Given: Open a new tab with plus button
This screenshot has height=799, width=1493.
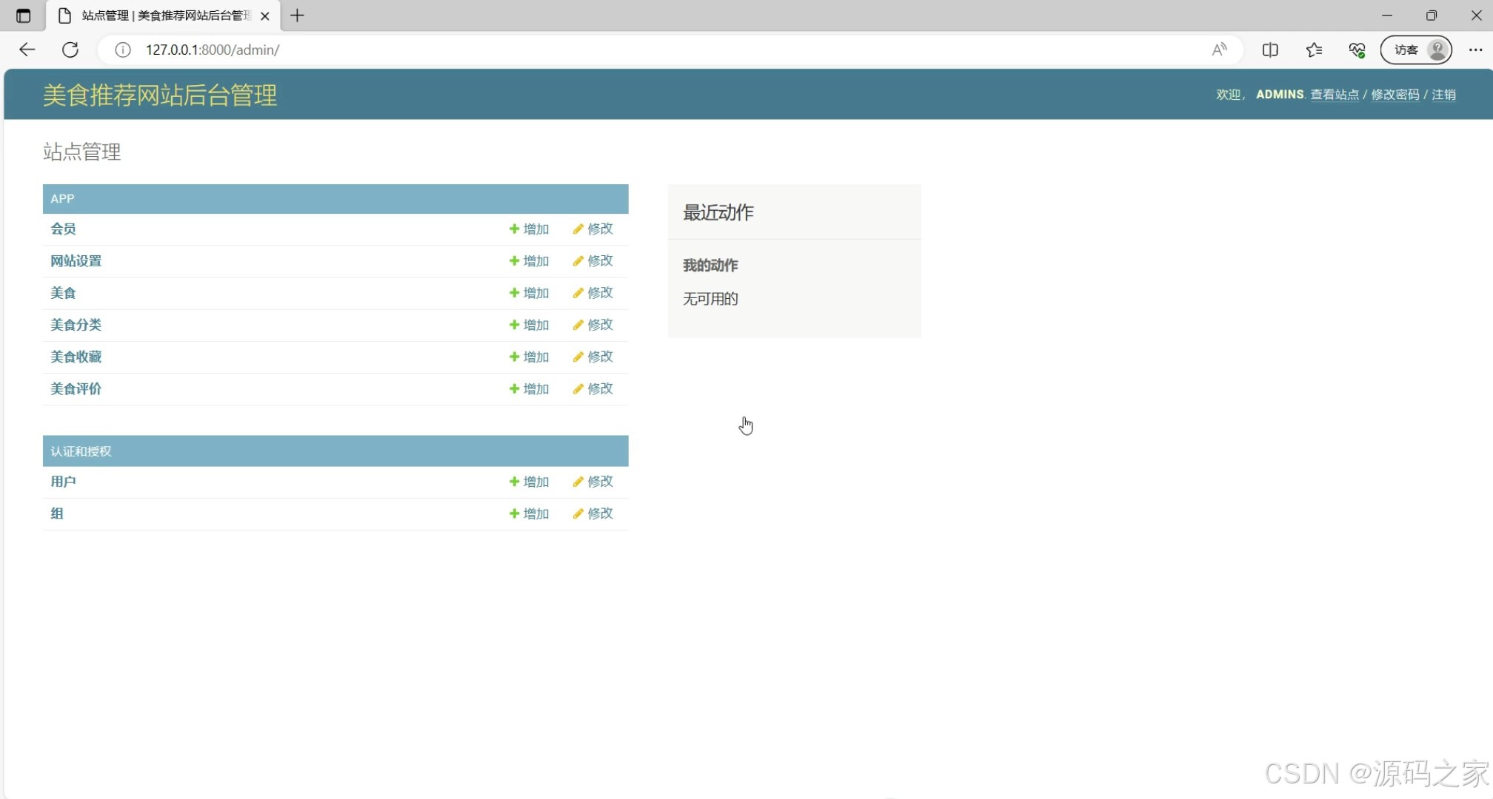Looking at the screenshot, I should (x=297, y=16).
